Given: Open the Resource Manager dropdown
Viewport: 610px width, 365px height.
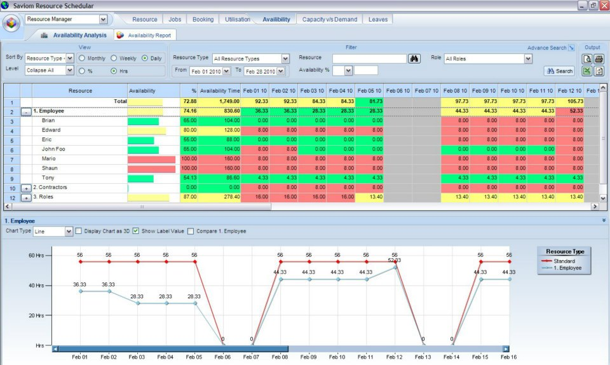Looking at the screenshot, I should tap(103, 19).
